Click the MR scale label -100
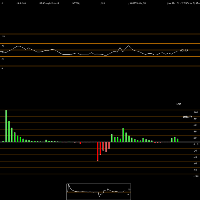200x200 pixels. [196, 176]
